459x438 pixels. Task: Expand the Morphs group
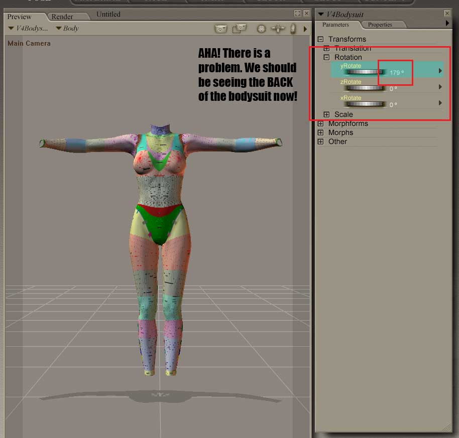320,133
